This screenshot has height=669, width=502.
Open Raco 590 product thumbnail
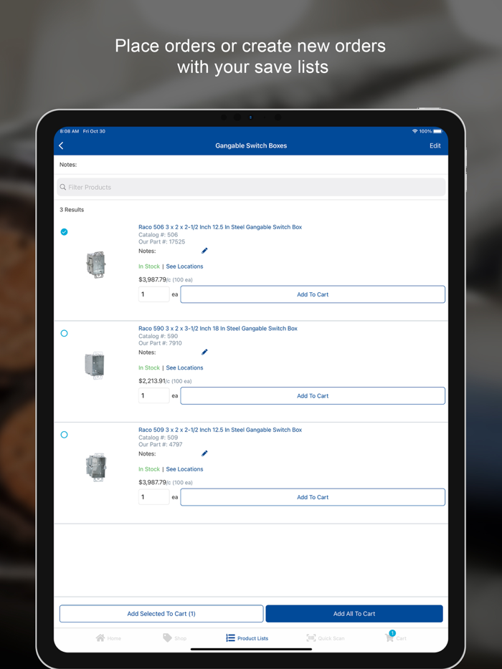[x=95, y=365]
